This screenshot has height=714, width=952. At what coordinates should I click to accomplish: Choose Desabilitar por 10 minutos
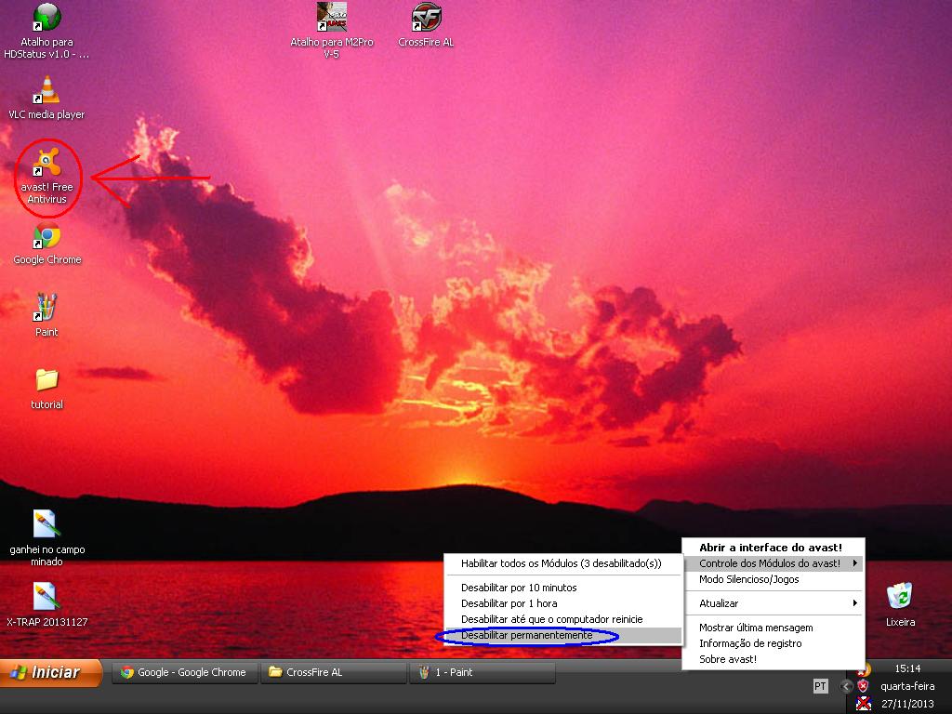(x=519, y=588)
